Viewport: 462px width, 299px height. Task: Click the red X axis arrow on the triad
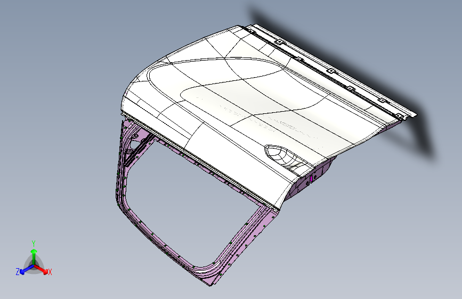42,269
